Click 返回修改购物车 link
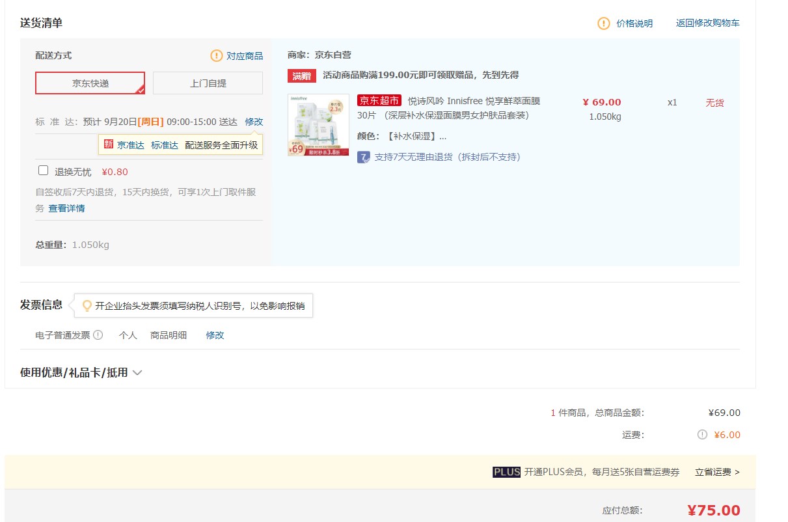 (x=707, y=23)
